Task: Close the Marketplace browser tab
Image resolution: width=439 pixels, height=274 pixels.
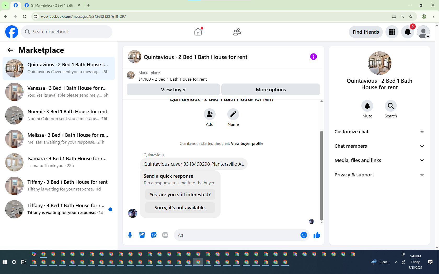Action: click(x=79, y=5)
